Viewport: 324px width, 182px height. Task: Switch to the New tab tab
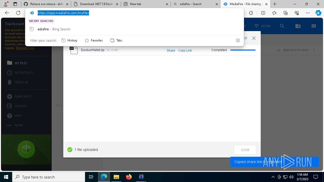[146, 4]
